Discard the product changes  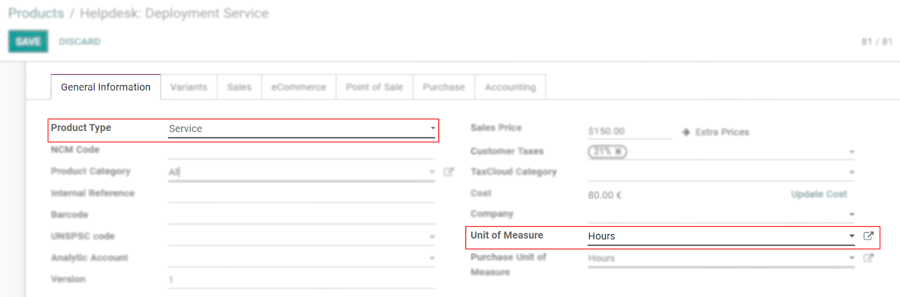tap(79, 42)
